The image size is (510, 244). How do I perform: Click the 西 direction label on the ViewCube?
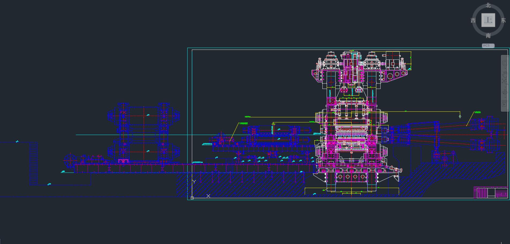click(x=473, y=20)
